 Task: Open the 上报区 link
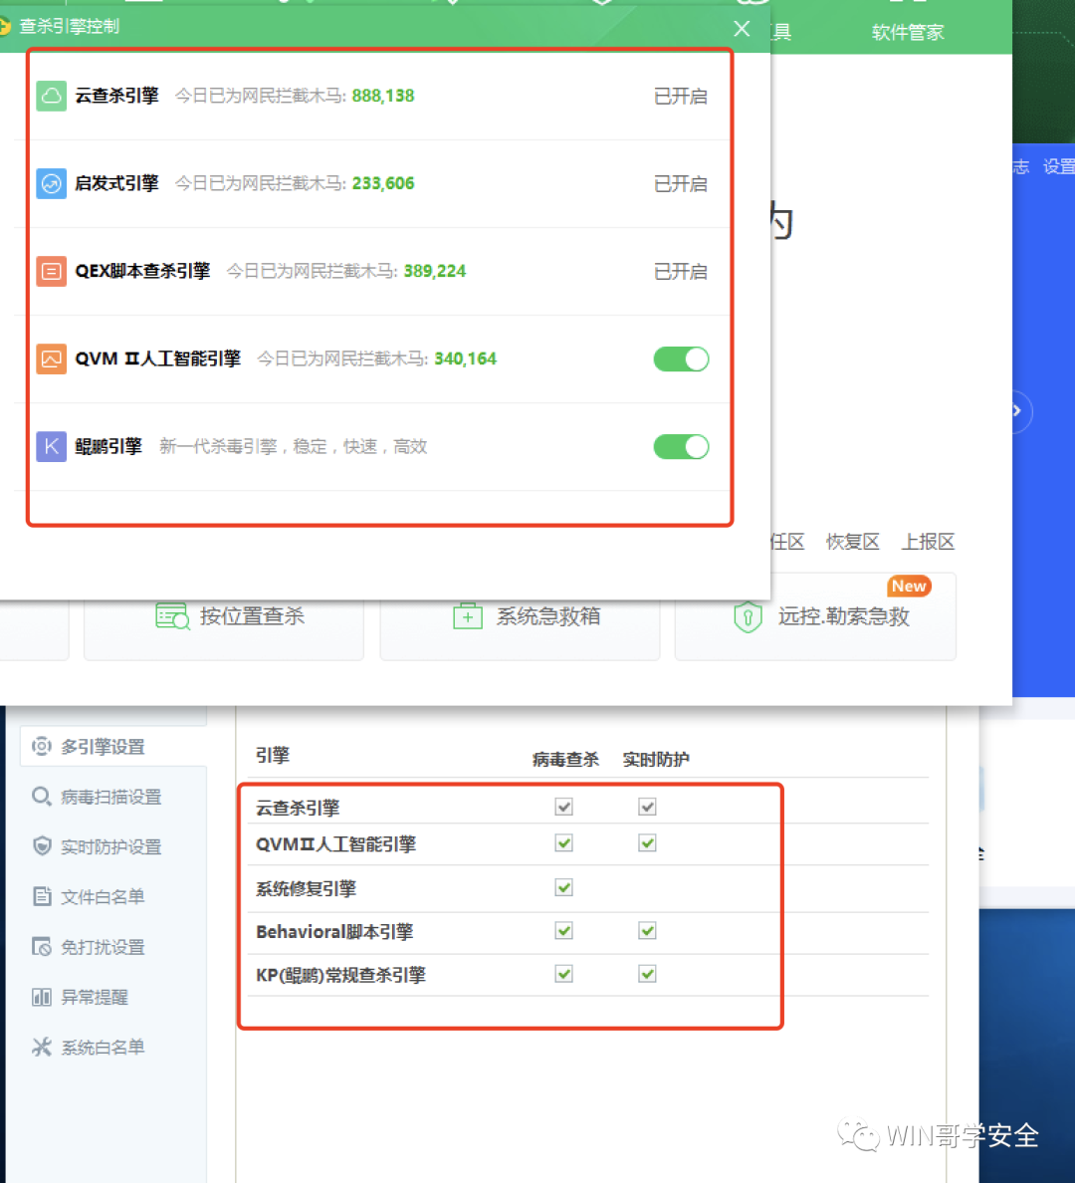click(x=928, y=542)
